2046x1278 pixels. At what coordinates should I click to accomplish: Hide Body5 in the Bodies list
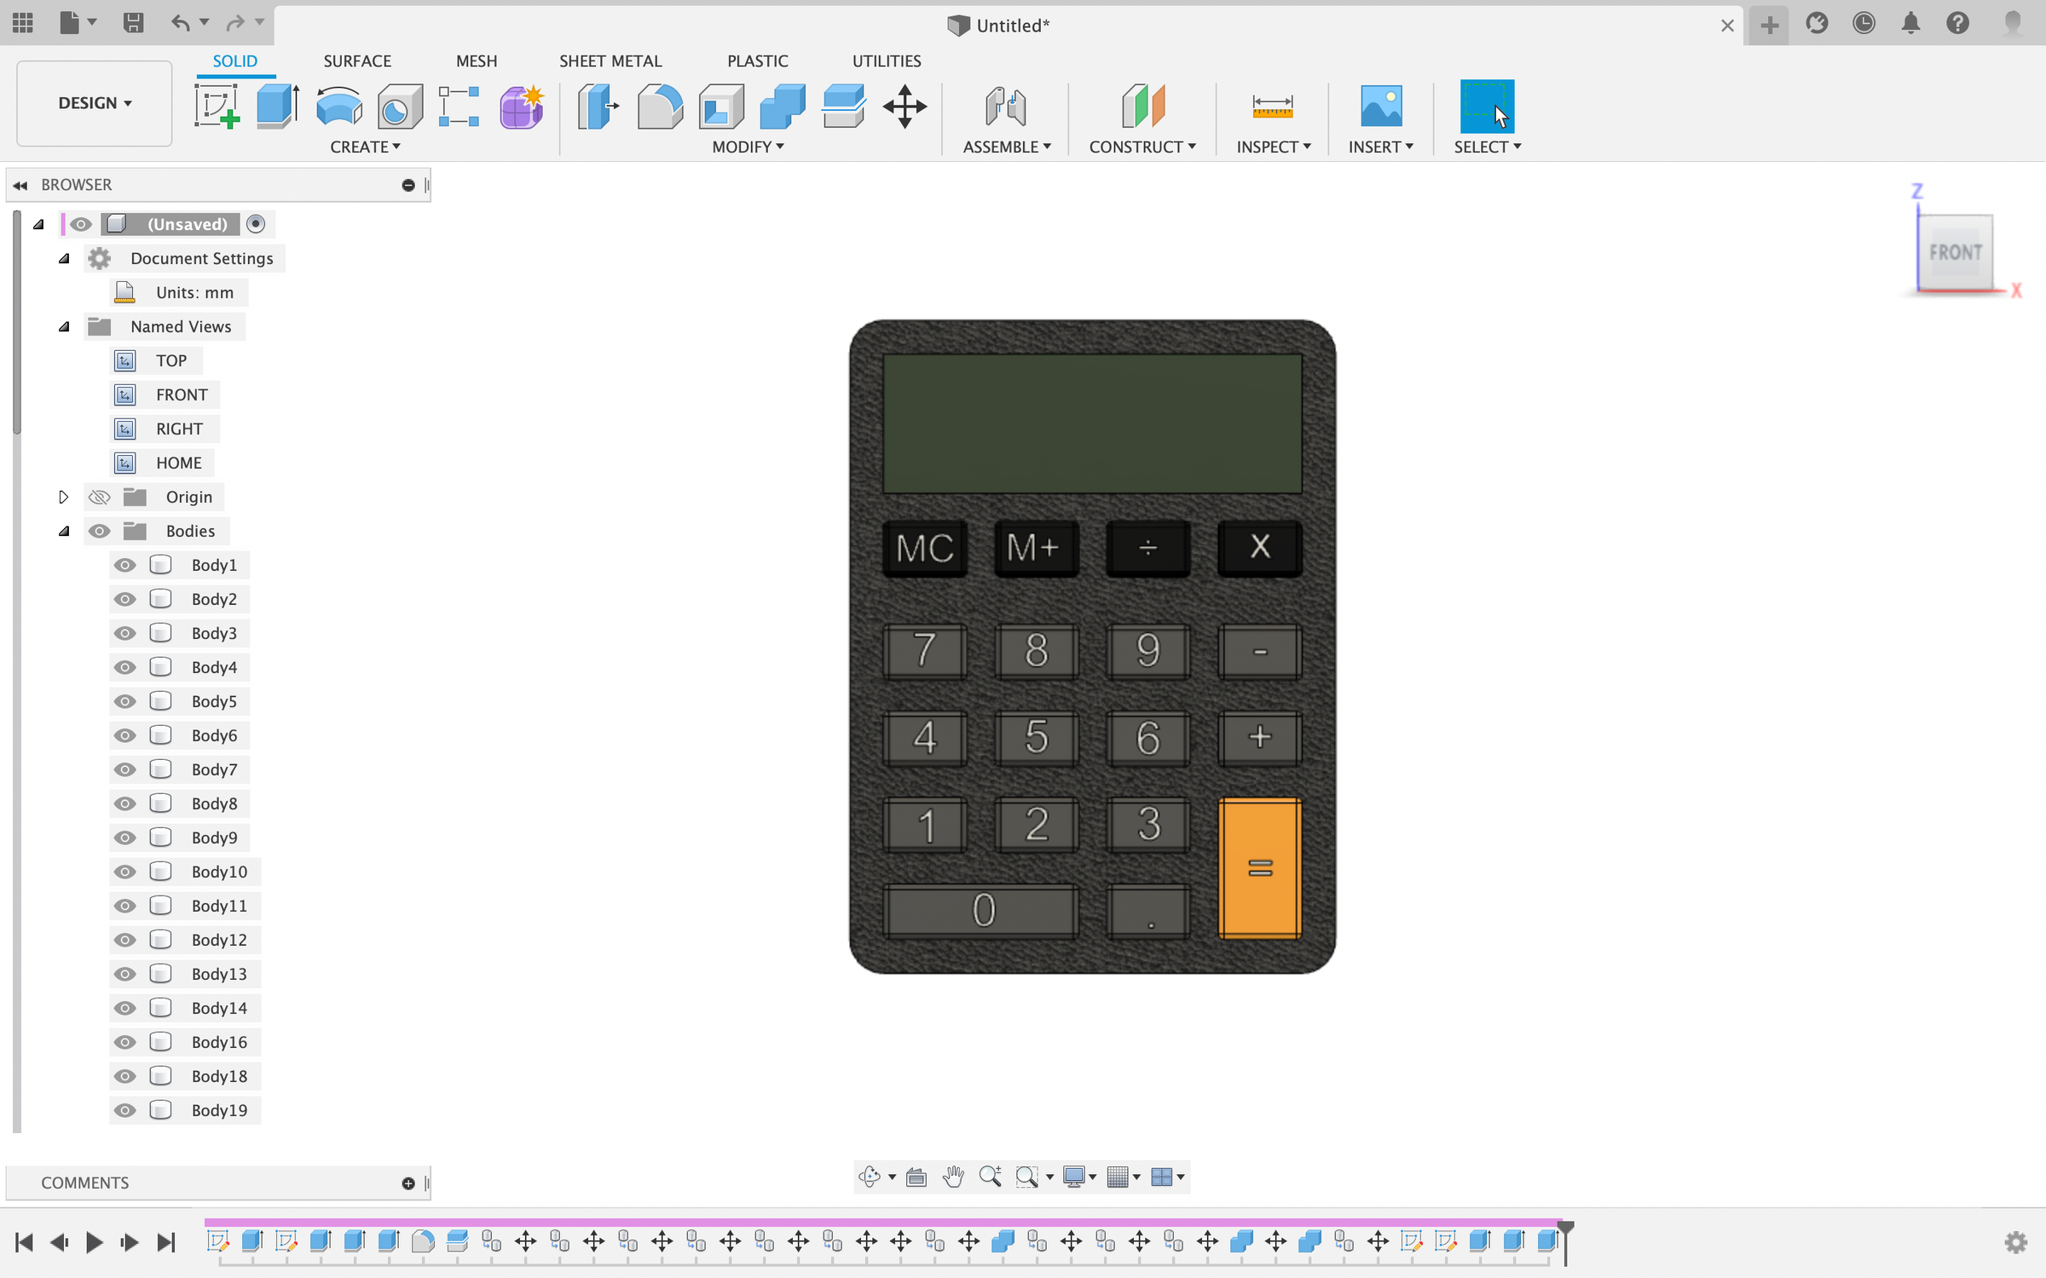click(124, 700)
